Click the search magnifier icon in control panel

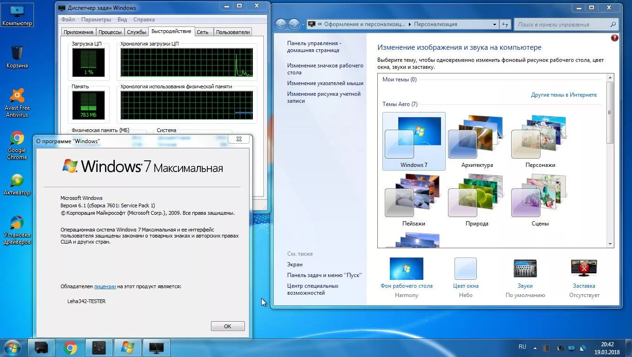point(614,25)
